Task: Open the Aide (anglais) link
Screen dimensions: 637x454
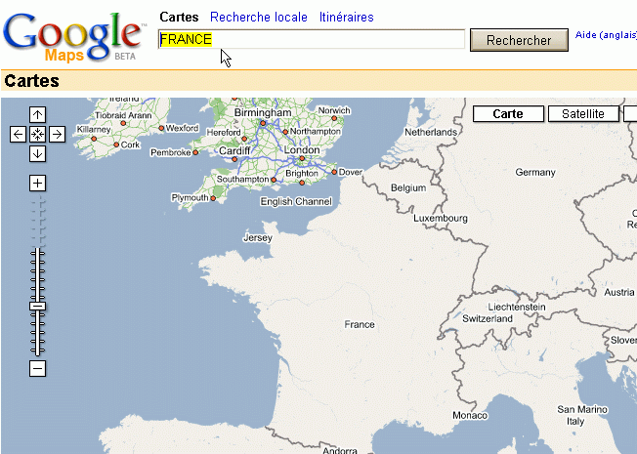Action: 606,35
